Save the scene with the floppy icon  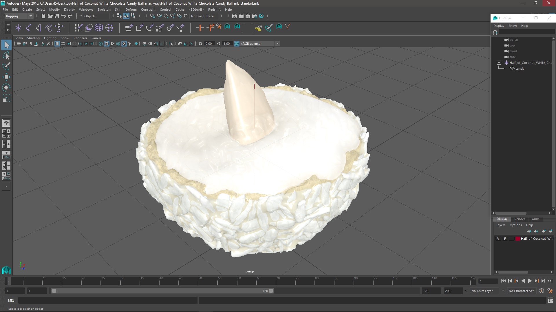(57, 16)
